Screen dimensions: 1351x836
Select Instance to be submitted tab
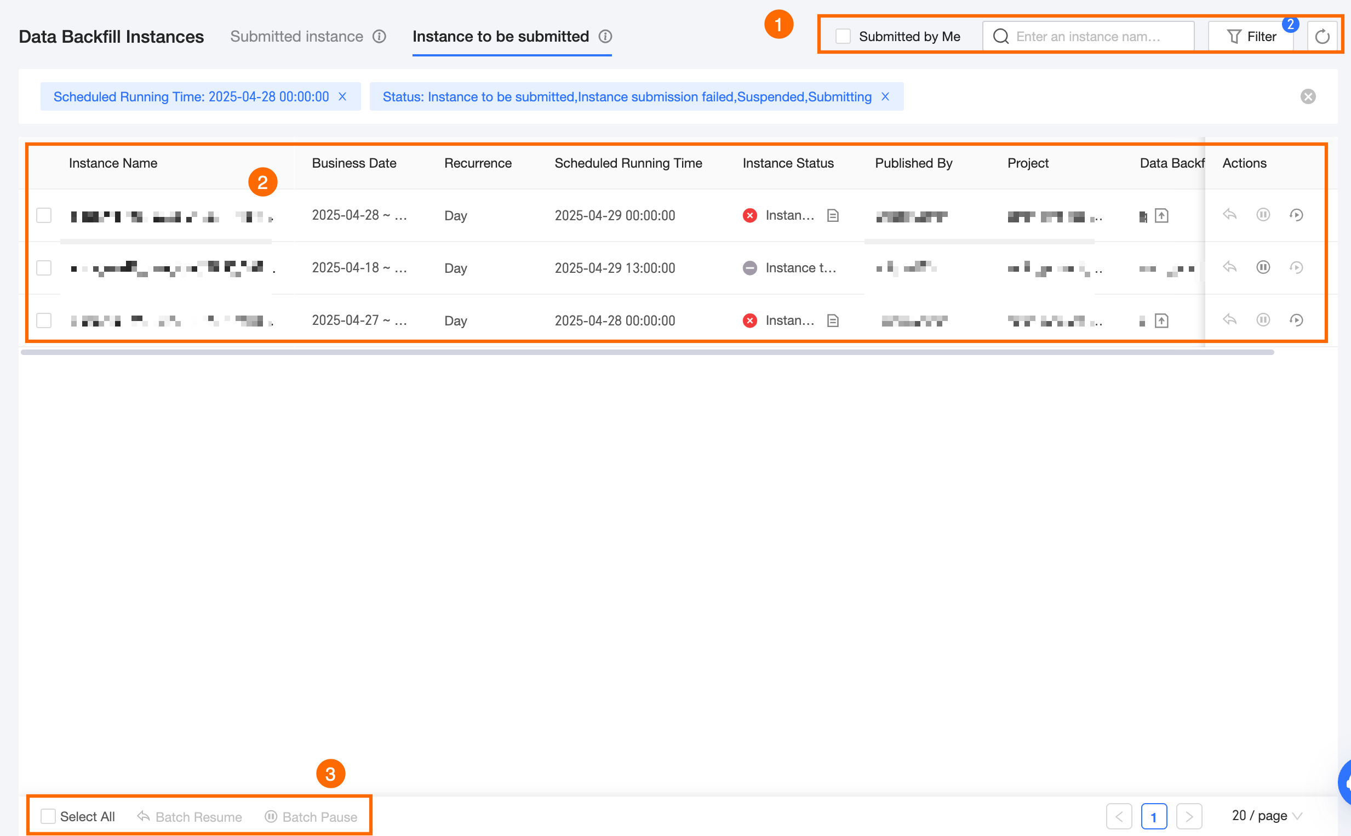(500, 37)
